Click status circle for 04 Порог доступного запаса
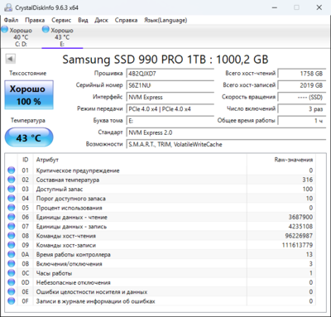 (12, 199)
